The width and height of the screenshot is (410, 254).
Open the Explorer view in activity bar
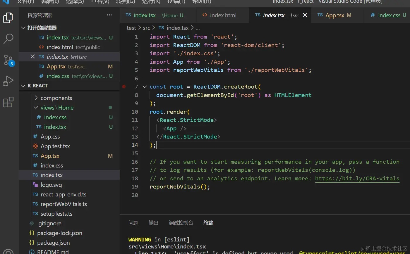[x=8, y=18]
